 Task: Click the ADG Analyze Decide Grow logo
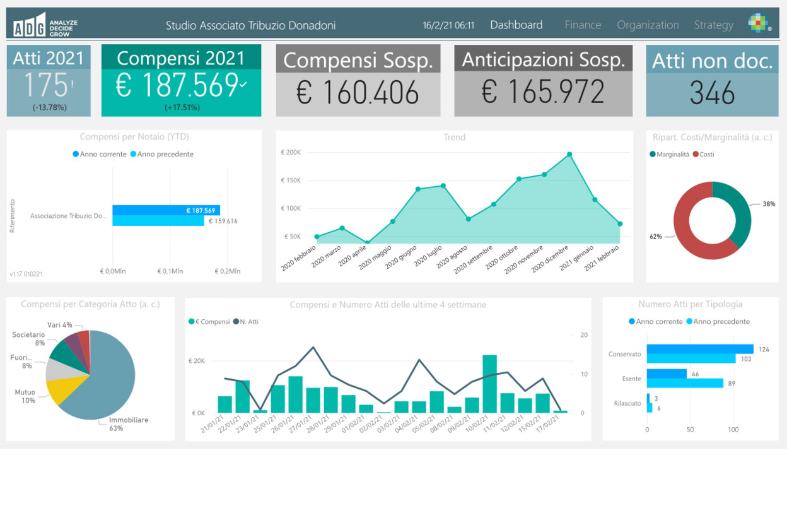tap(45, 25)
